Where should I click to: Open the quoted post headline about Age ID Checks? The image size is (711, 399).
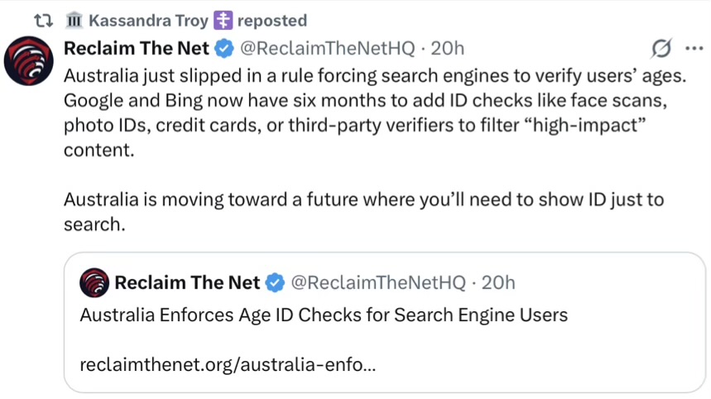tap(324, 315)
